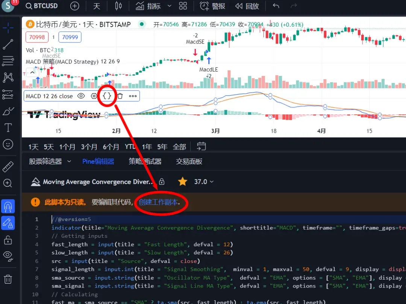Viewport: 406px width, 304px height.
Task: Open the 指标 indicators dialog
Action: point(148,6)
